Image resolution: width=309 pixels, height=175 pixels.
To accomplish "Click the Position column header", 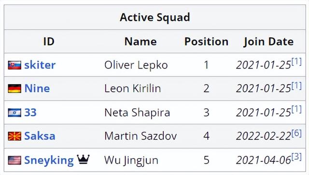I will click(206, 42).
